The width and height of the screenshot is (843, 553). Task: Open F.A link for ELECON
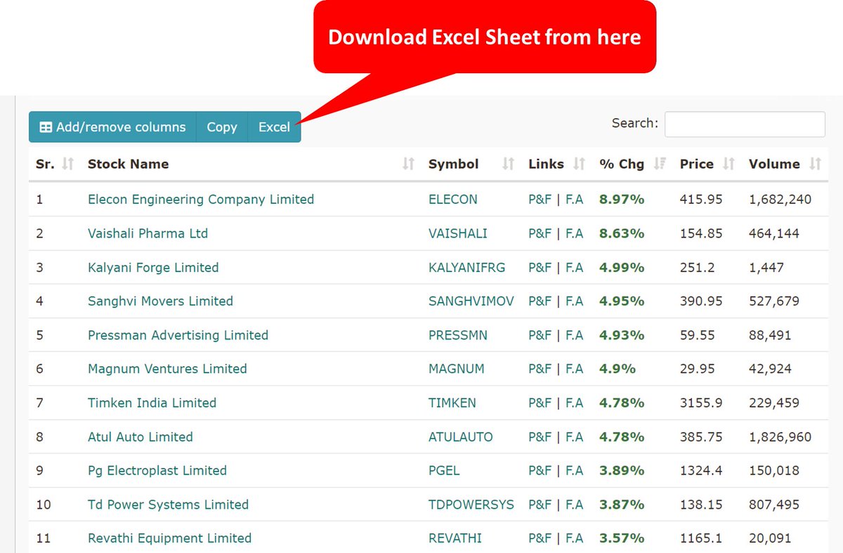click(575, 200)
